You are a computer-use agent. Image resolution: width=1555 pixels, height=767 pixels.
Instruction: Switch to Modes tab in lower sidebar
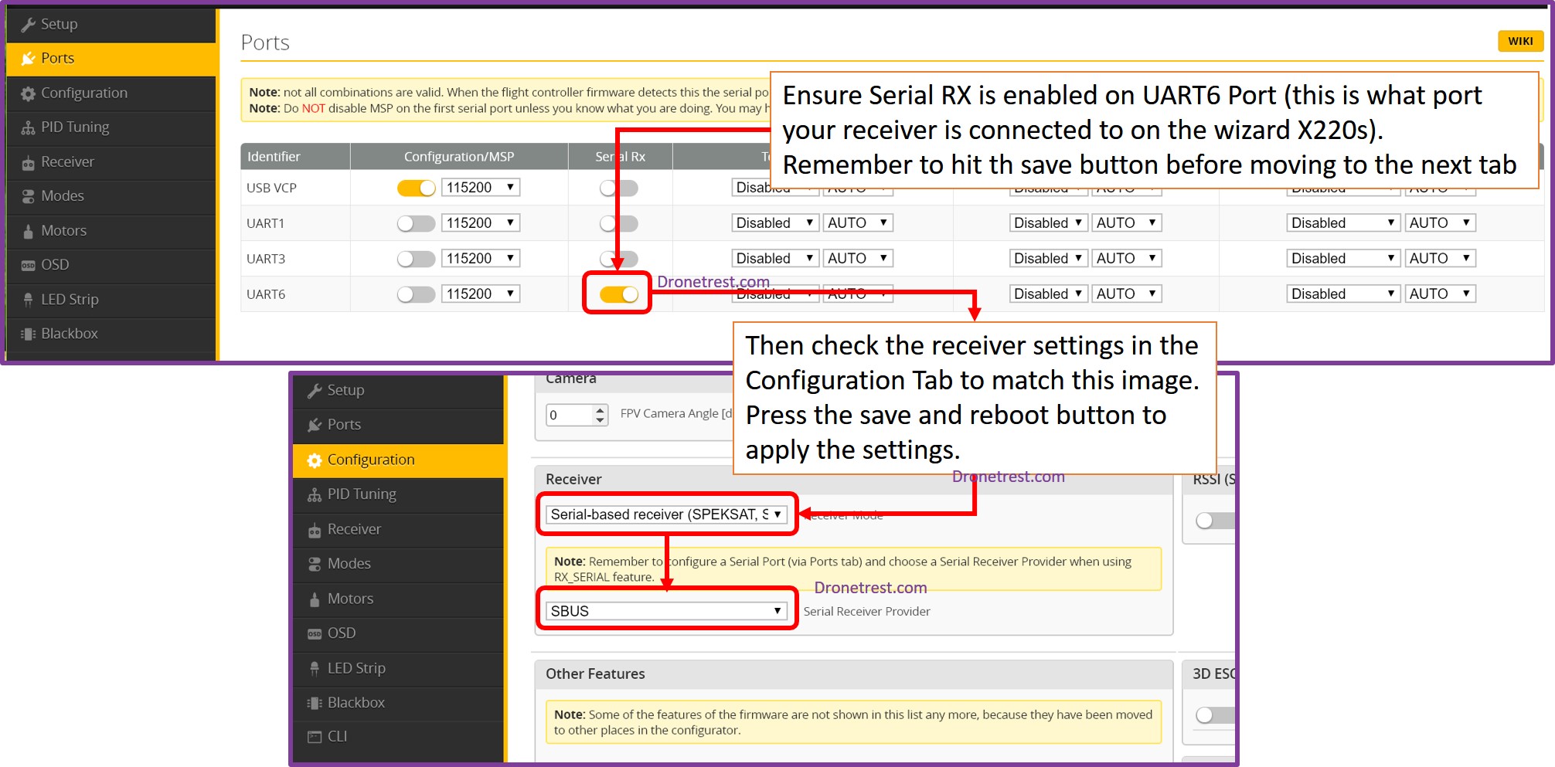point(349,564)
